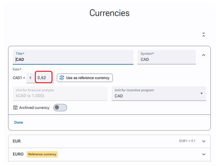Open Unit for incentive program dropdown
Screen dimensions: 216x166
pos(159,93)
